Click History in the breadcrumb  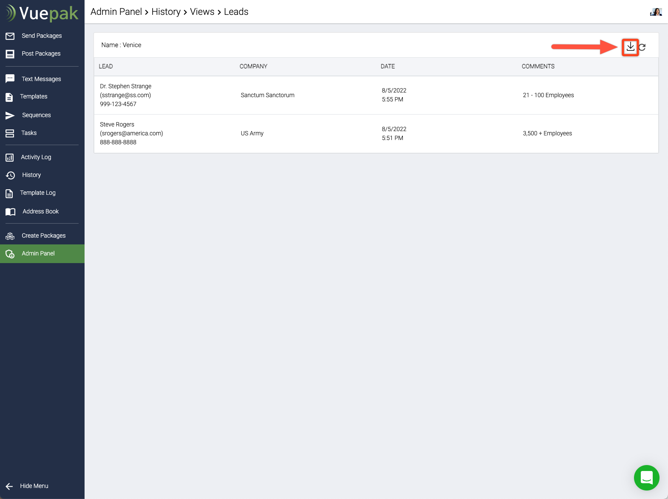pos(166,12)
